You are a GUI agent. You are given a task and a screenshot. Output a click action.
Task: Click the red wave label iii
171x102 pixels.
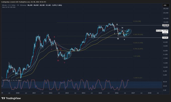[58, 60]
